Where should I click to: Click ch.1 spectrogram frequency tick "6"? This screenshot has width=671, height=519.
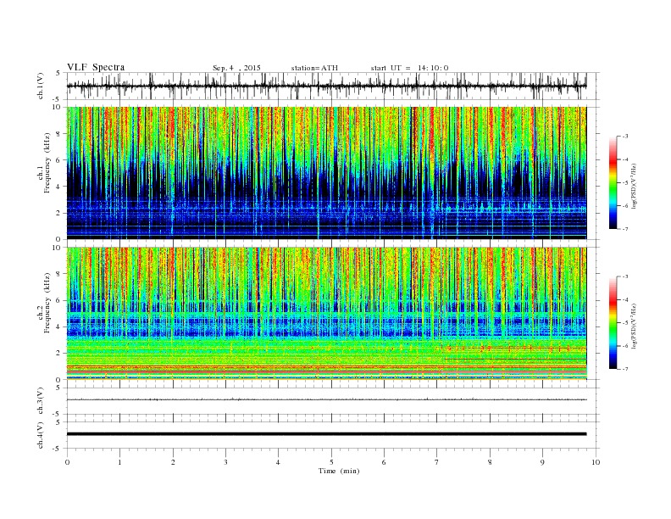(59, 160)
